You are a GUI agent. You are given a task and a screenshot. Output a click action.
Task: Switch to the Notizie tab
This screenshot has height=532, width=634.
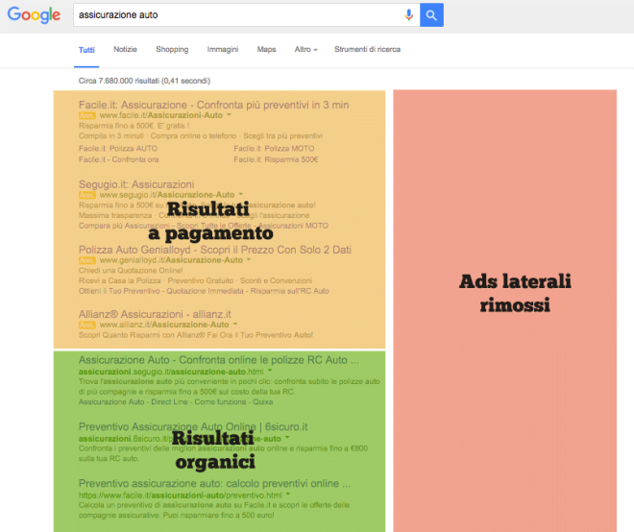125,49
